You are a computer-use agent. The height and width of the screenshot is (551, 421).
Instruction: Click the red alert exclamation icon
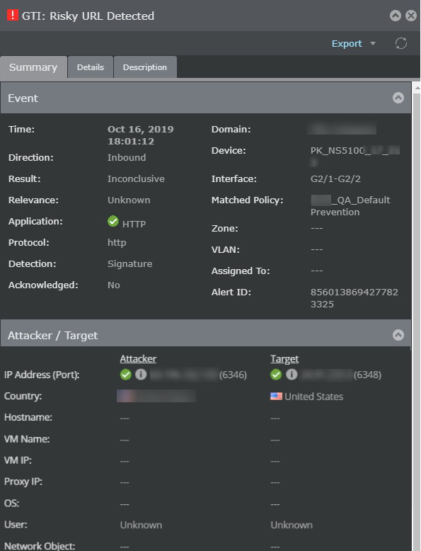pyautogui.click(x=12, y=15)
